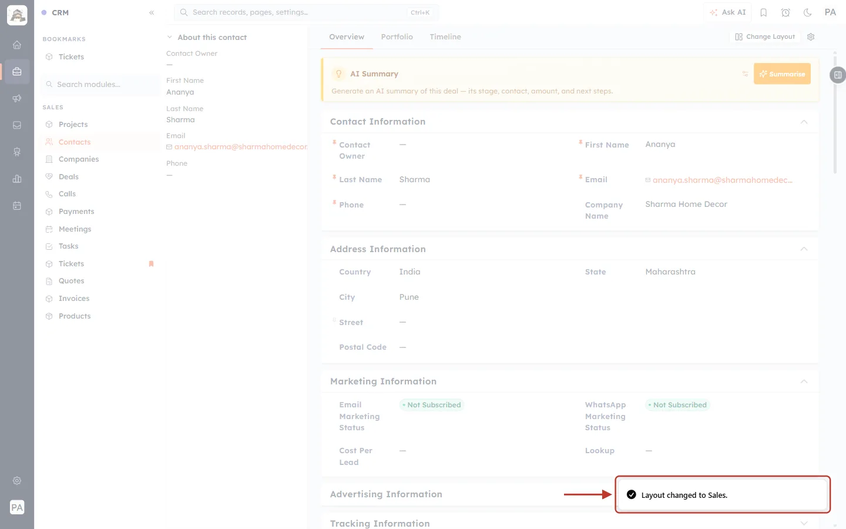Click the Search modules field
This screenshot has height=529, width=846.
tap(100, 85)
